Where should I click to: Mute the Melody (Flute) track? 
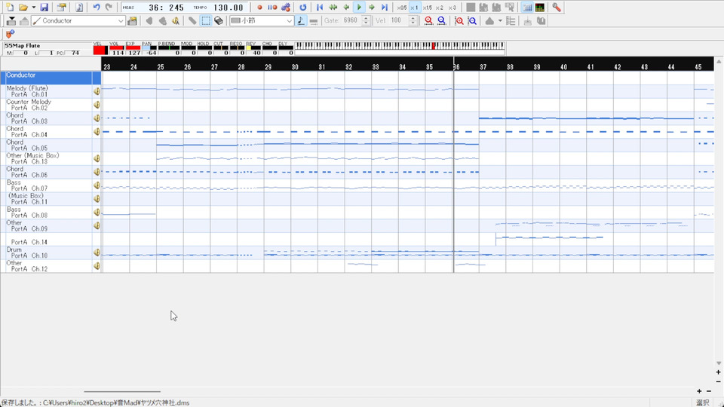point(97,91)
